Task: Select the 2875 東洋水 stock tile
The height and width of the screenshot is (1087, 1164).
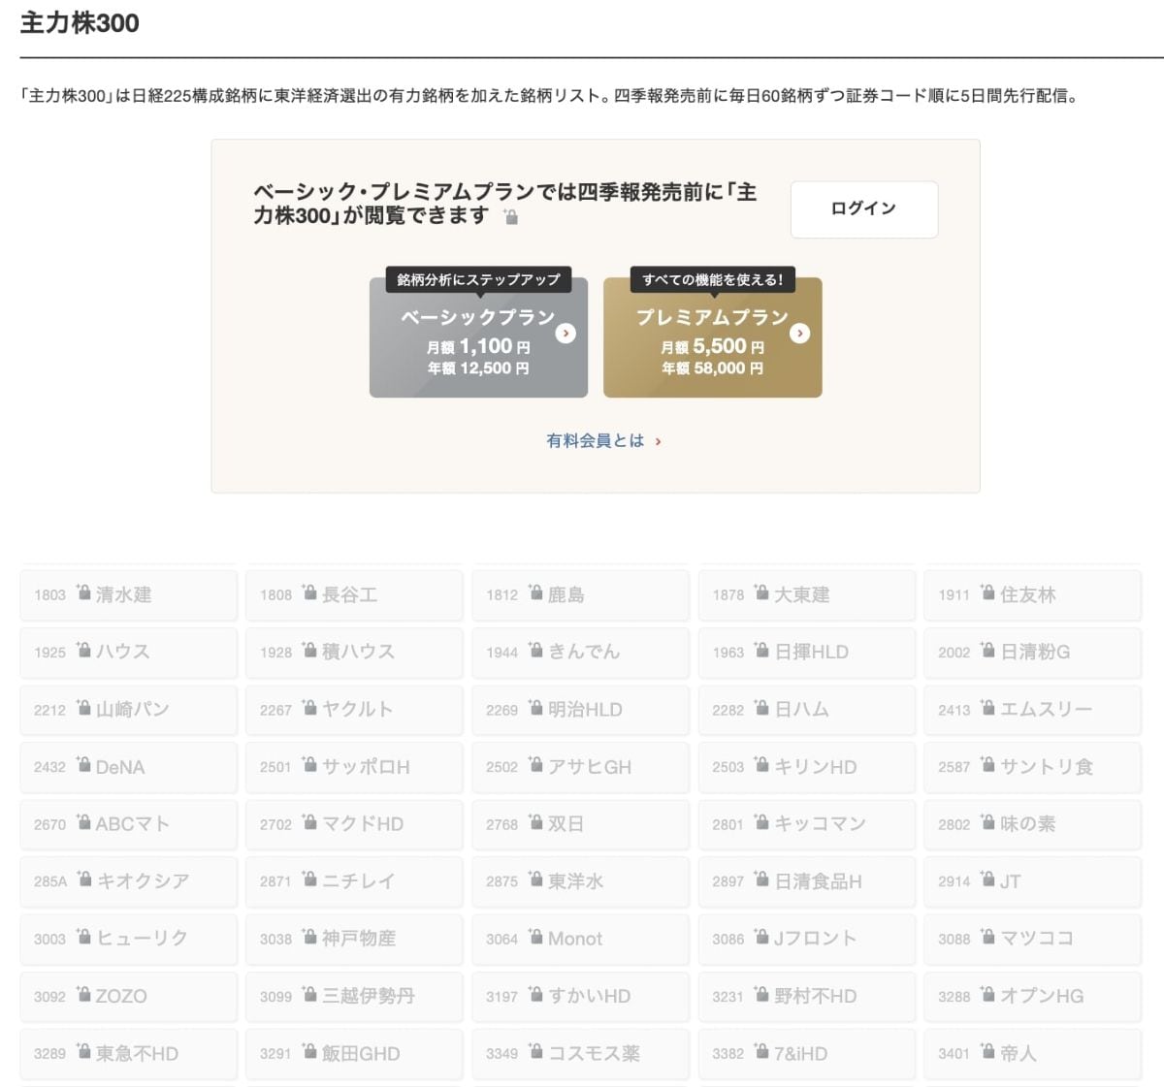Action: [580, 880]
